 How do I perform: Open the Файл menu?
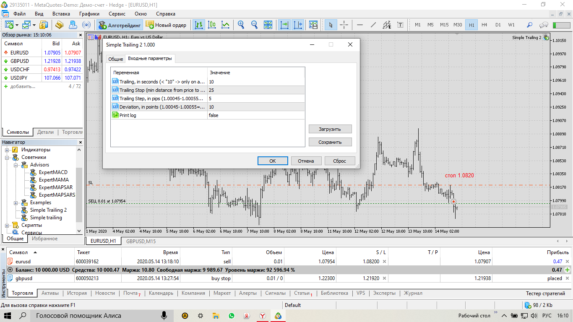[20, 13]
